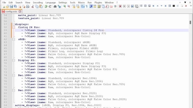Click the black square plugin toolbar icon

174,6
